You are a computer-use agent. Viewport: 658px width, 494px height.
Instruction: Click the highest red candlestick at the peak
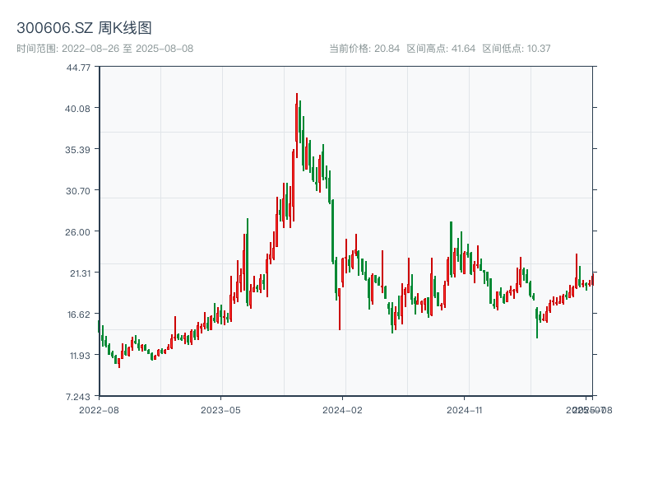[x=297, y=123]
